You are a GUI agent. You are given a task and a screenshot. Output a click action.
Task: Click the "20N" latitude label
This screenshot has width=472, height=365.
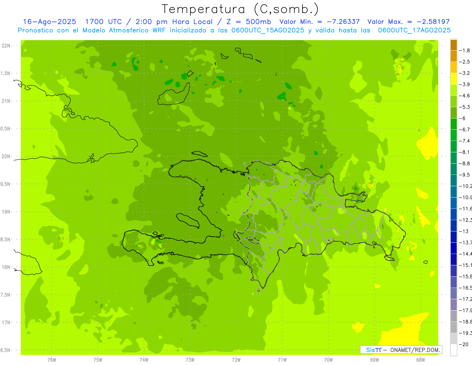[x=6, y=156]
